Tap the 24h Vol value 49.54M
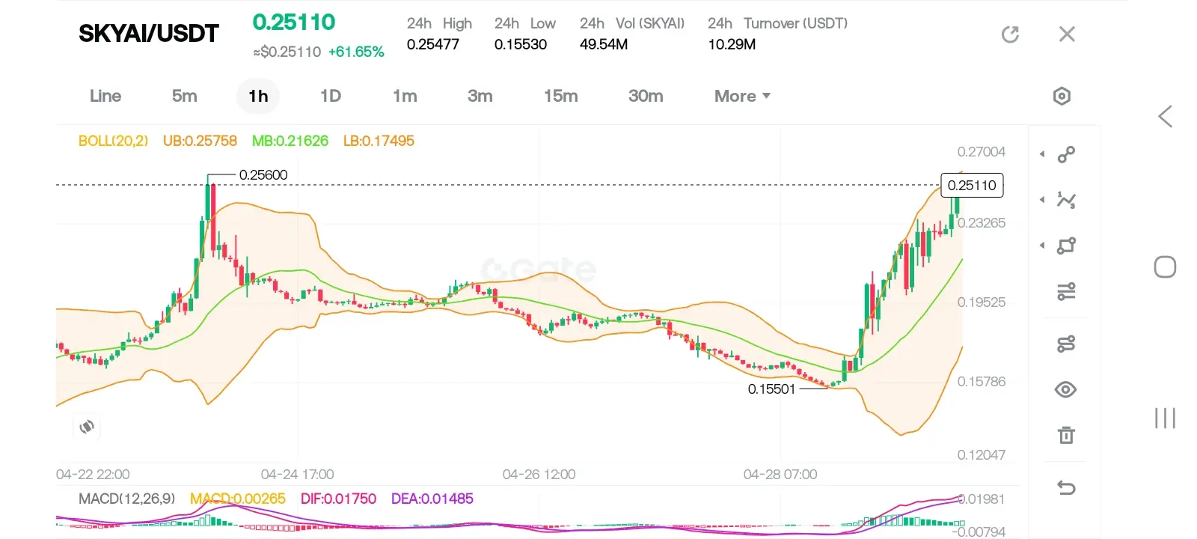Screen dimensions: 1197x539 (x=604, y=44)
